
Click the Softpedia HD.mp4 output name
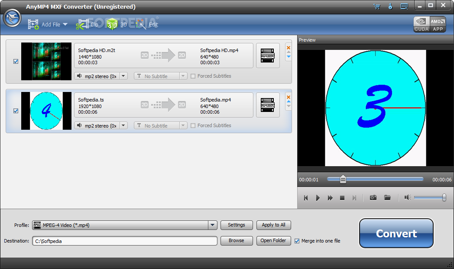click(219, 50)
